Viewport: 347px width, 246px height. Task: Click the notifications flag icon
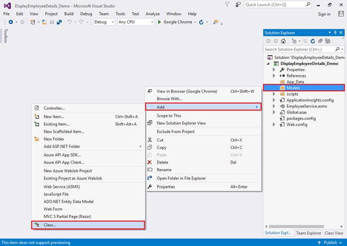tap(227, 4)
